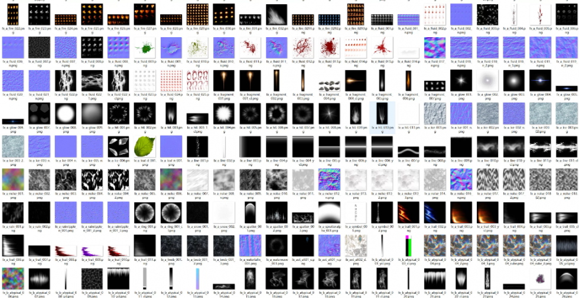Click the fx_a_ice_006.png ice shards thumbnail
This screenshot has width=579, height=298.
pos(118,146)
